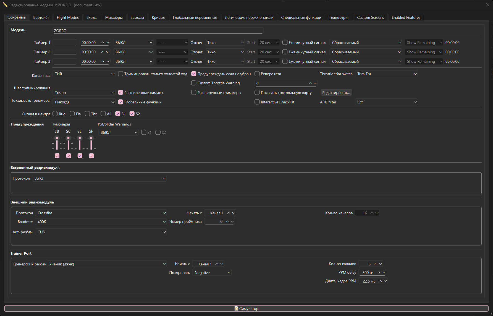Enable Timer 3 Ежеминутный сигнал checkbox

pyautogui.click(x=285, y=61)
